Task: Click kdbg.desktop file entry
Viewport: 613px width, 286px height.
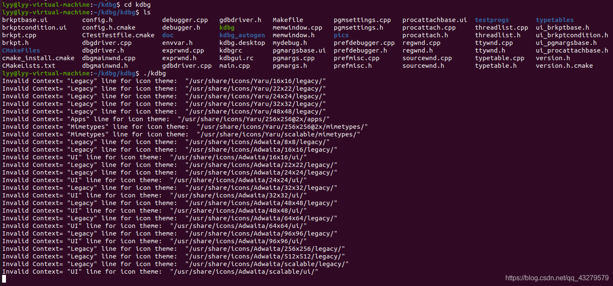Action: 242,43
